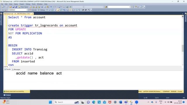Click the New Query toolbar button
Screen dimensions: 187x105
(23, 7)
